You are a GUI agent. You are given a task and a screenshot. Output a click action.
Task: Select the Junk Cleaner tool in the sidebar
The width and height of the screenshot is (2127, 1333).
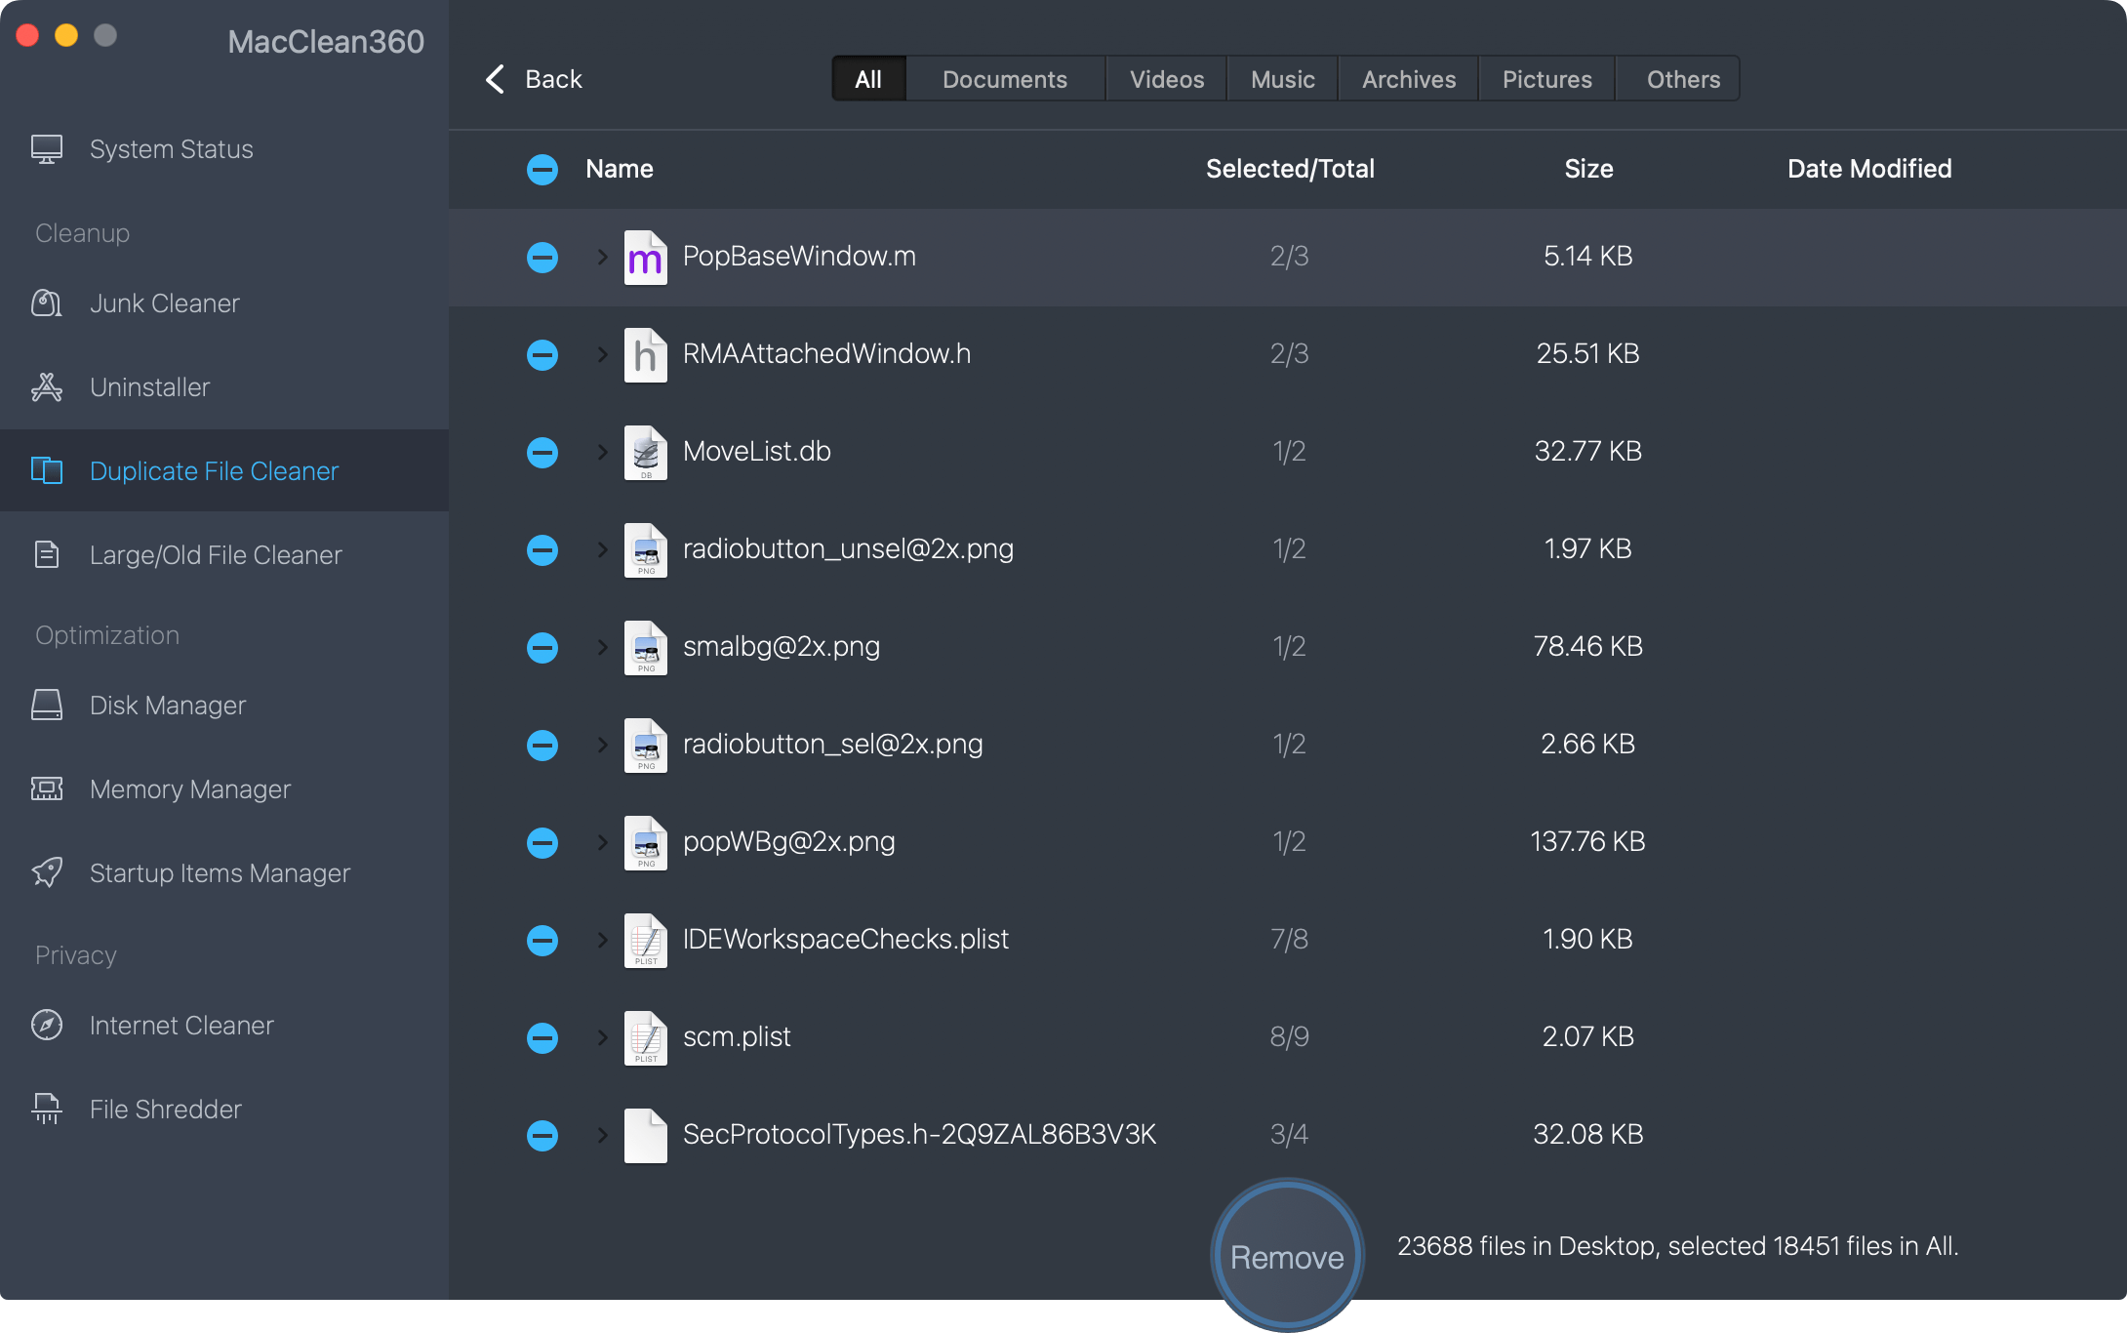[x=164, y=303]
